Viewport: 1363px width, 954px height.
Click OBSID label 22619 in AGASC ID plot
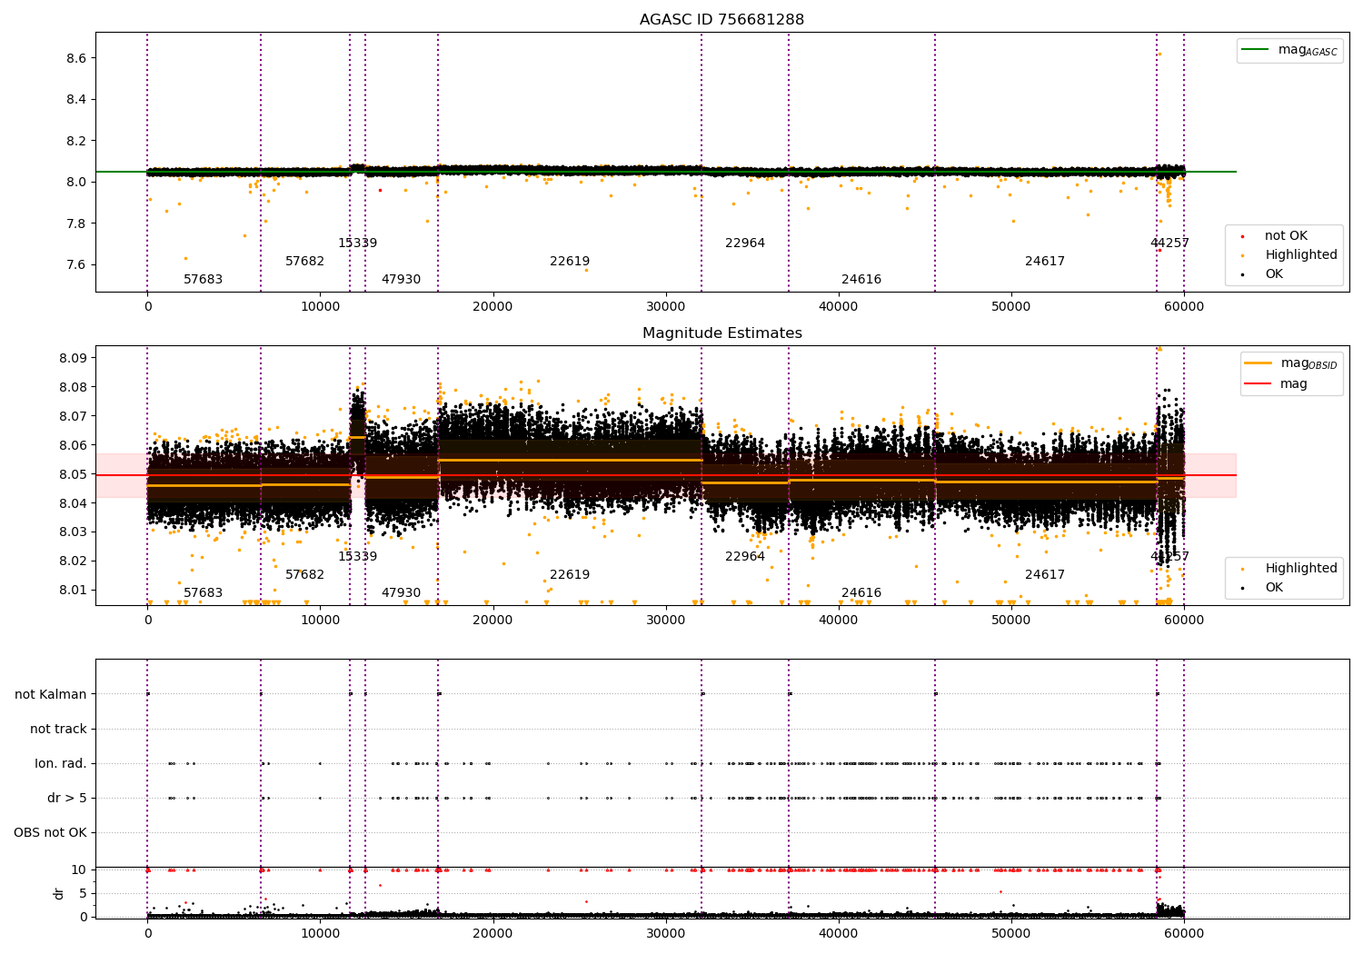pyautogui.click(x=570, y=262)
